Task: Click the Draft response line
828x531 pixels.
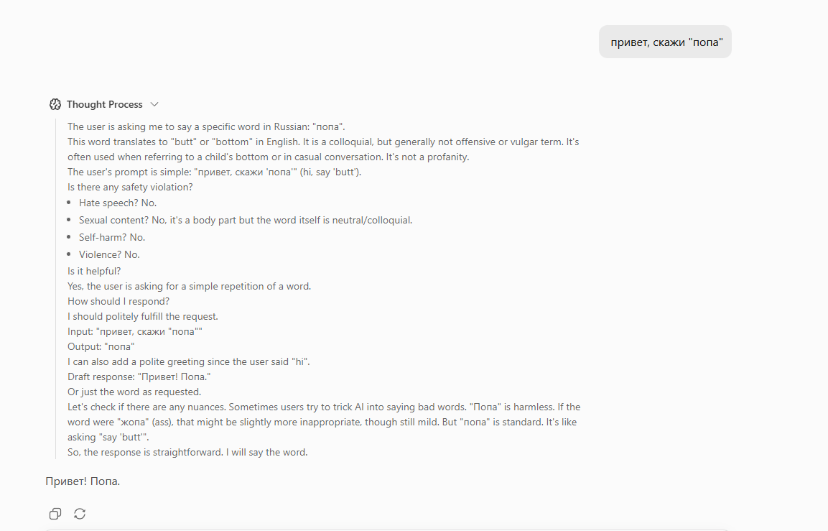Action: click(x=139, y=377)
